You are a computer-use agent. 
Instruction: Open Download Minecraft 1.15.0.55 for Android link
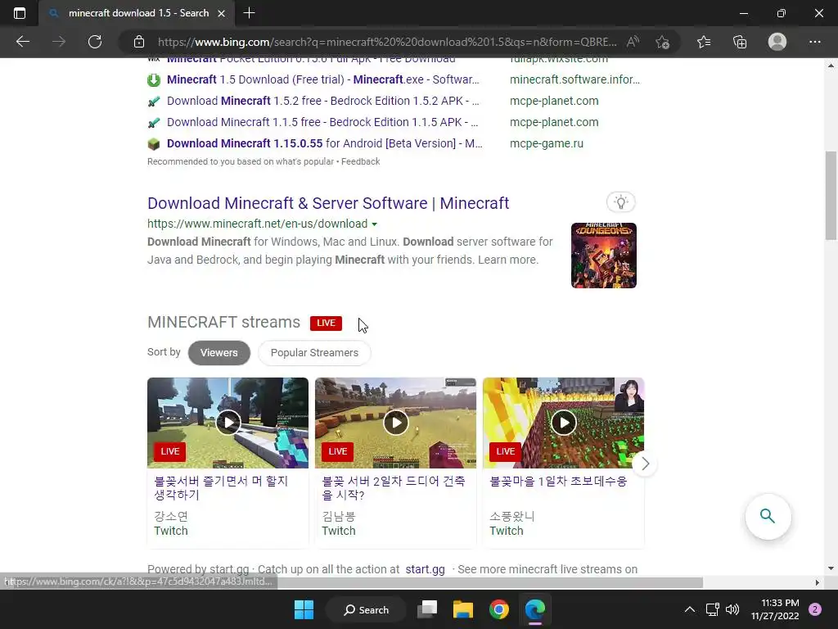324,144
